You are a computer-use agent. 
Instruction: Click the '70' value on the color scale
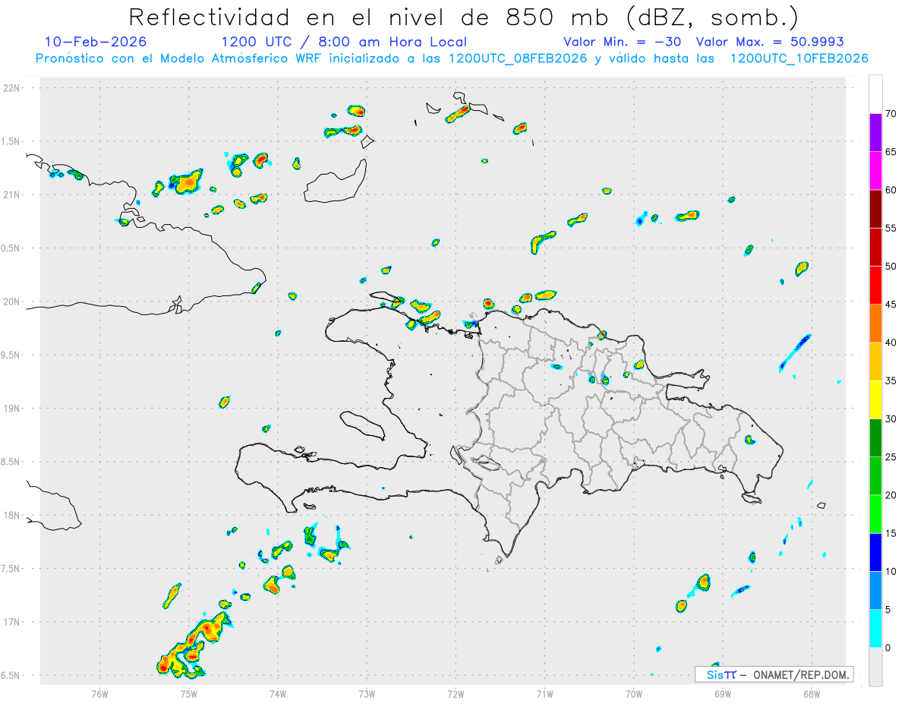891,114
